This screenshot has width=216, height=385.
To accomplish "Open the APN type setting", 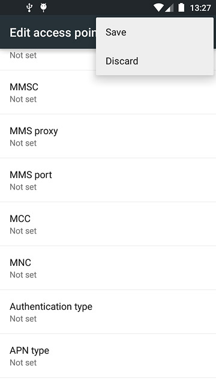I will [108, 356].
